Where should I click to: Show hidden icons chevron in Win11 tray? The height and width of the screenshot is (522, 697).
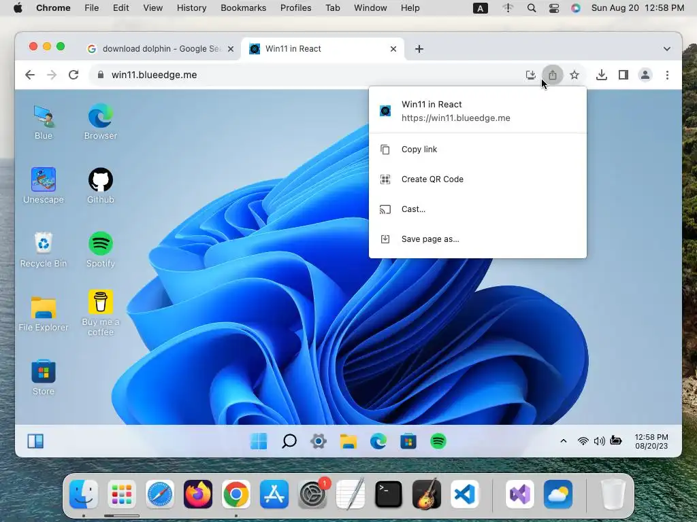(563, 440)
